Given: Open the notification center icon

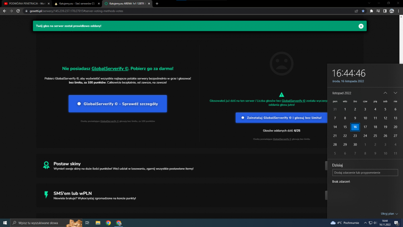Looking at the screenshot, I should click(396, 223).
